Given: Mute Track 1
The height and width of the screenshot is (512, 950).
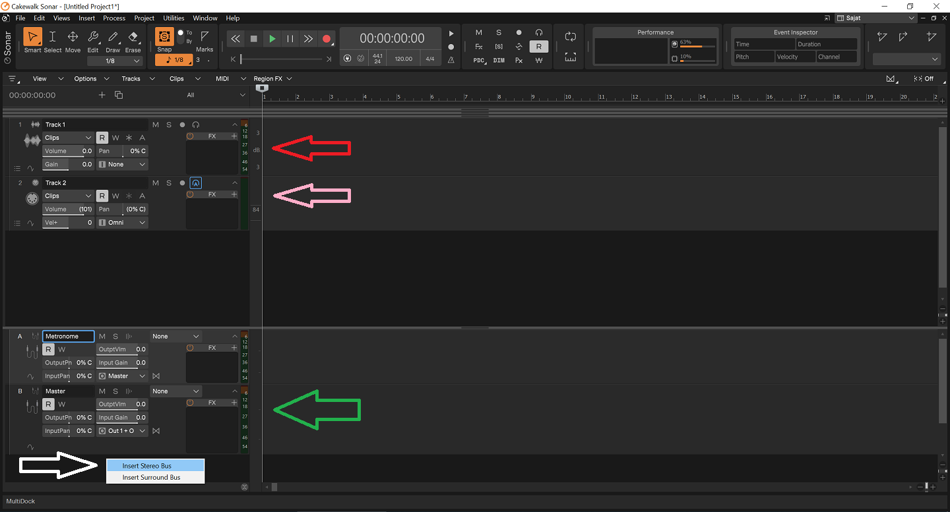Looking at the screenshot, I should pos(156,125).
